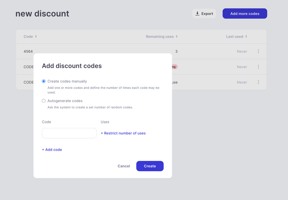The height and width of the screenshot is (200, 288).
Task: Click the Add more codes button
Action: coord(245,14)
